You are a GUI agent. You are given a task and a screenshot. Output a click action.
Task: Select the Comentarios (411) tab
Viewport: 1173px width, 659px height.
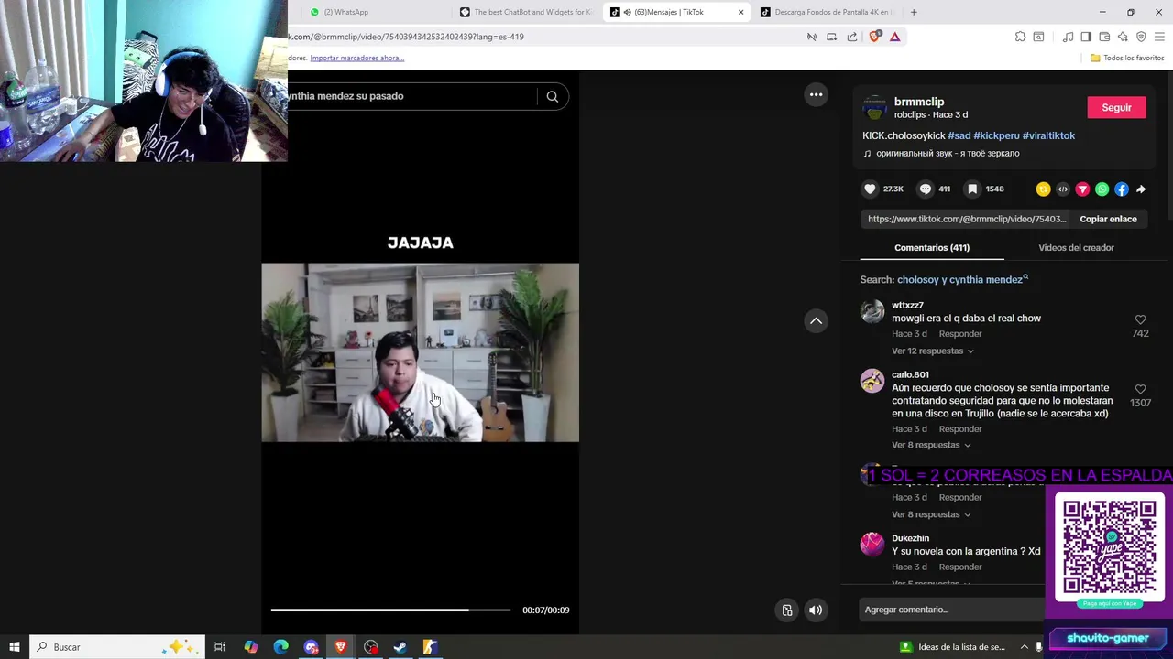pos(932,247)
